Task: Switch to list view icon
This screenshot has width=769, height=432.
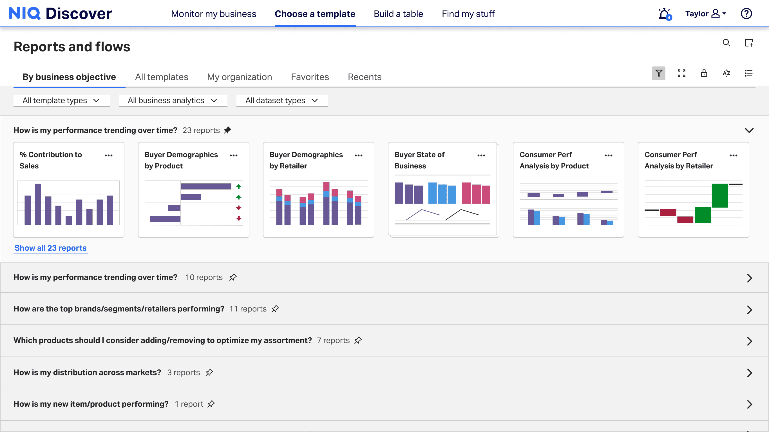Action: pyautogui.click(x=748, y=73)
